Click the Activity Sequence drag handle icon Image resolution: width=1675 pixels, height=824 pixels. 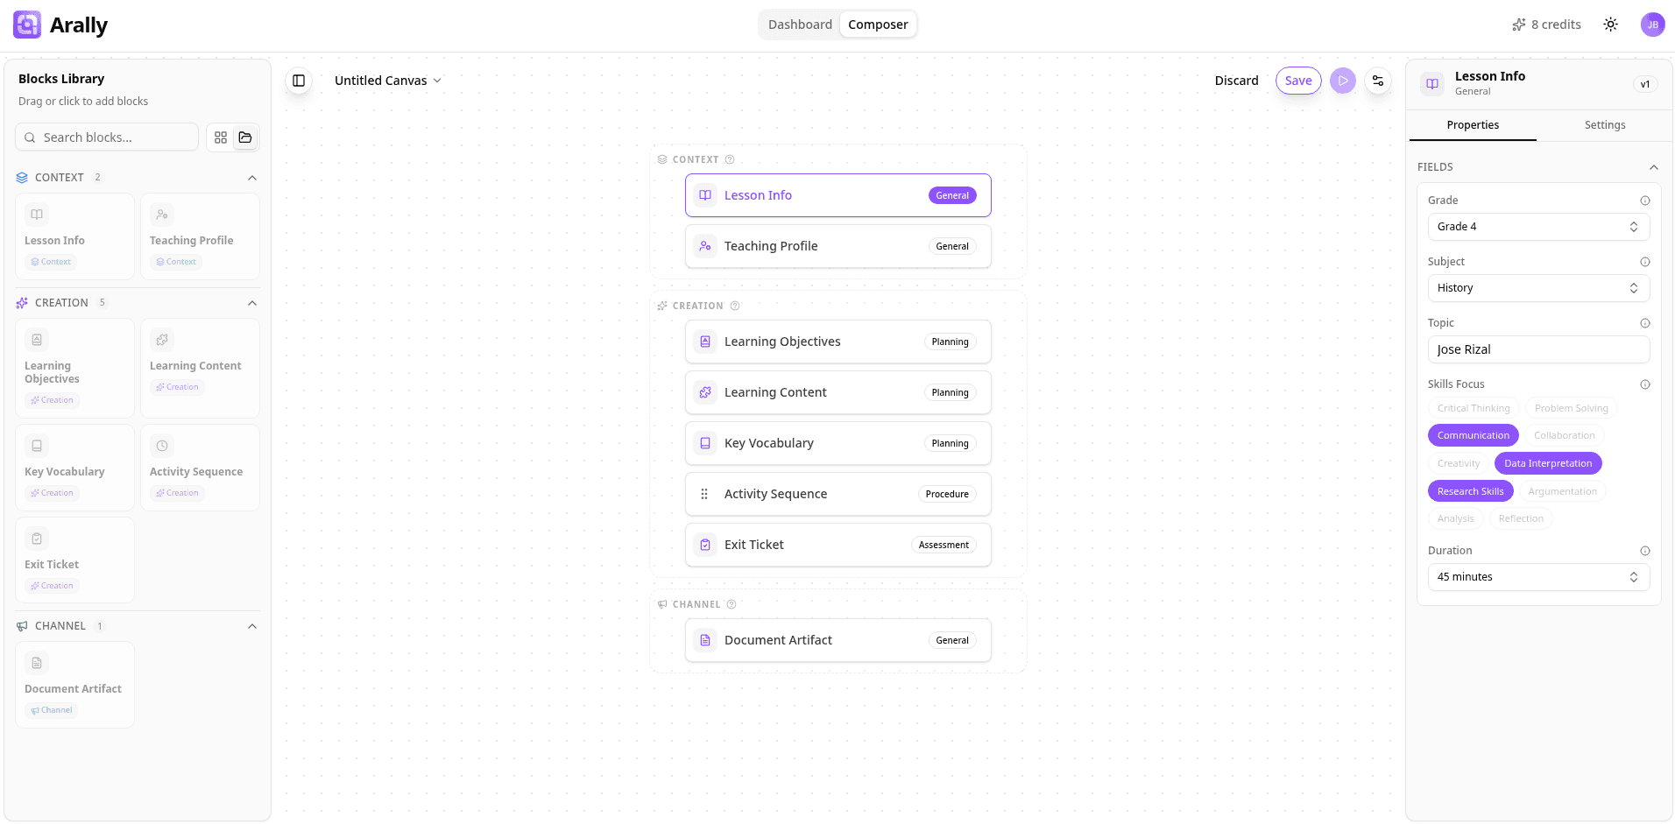[x=705, y=493]
